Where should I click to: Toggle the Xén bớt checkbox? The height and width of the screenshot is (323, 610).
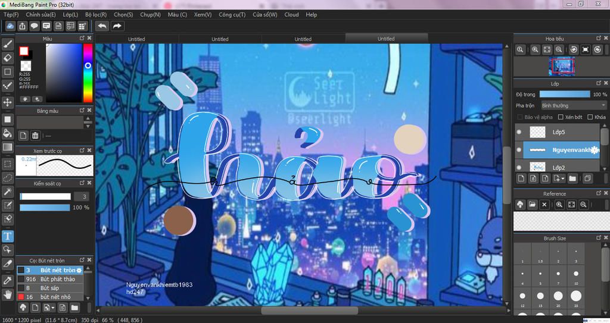[561, 117]
